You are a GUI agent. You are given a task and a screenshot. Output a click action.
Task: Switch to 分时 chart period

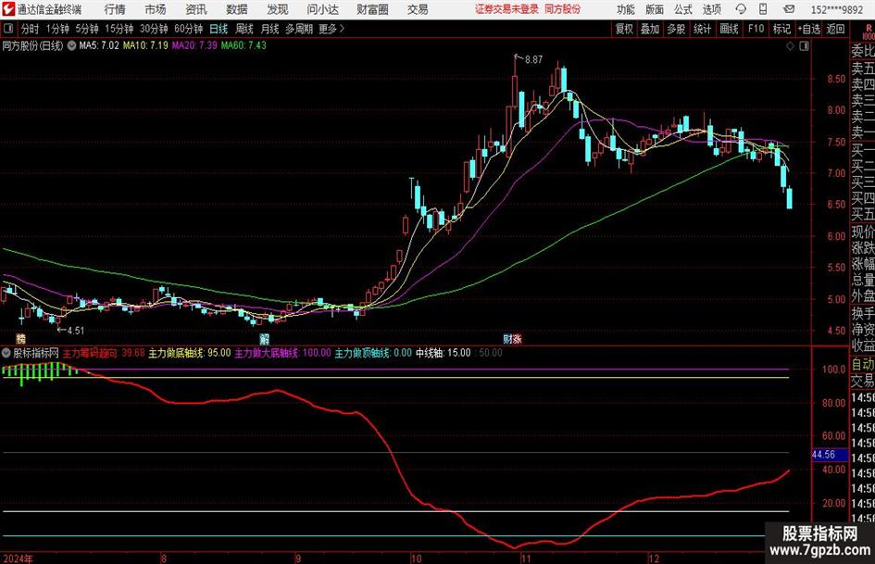tap(31, 29)
